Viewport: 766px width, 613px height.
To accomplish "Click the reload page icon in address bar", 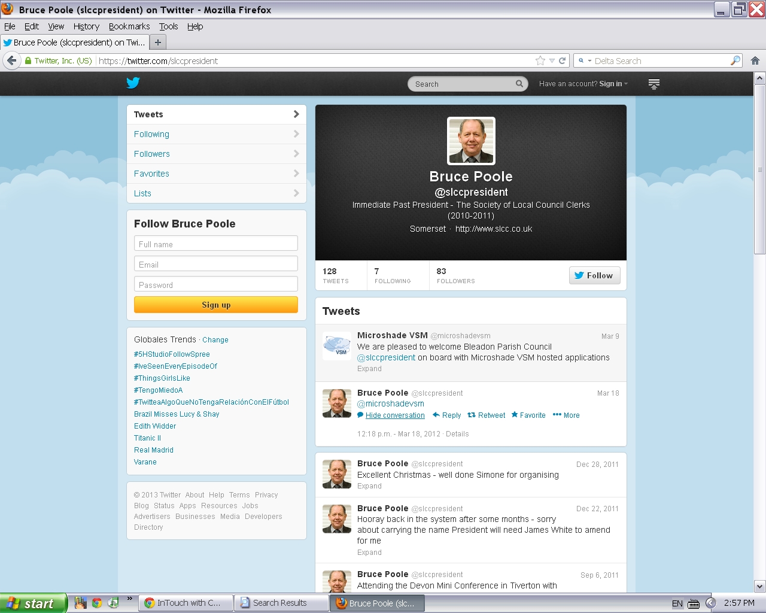I will click(562, 60).
